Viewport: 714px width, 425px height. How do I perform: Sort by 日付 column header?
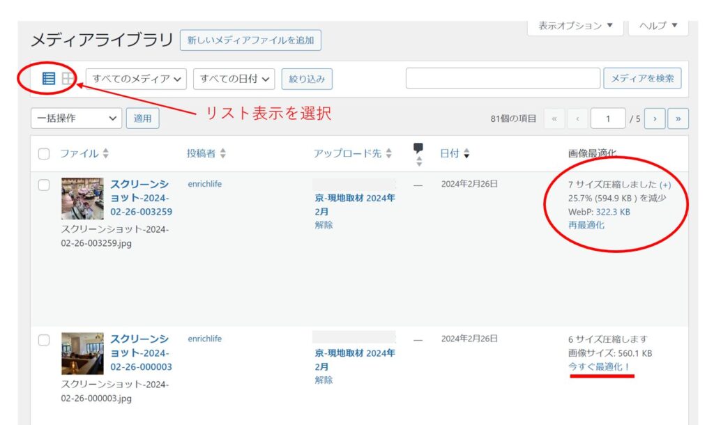(450, 153)
